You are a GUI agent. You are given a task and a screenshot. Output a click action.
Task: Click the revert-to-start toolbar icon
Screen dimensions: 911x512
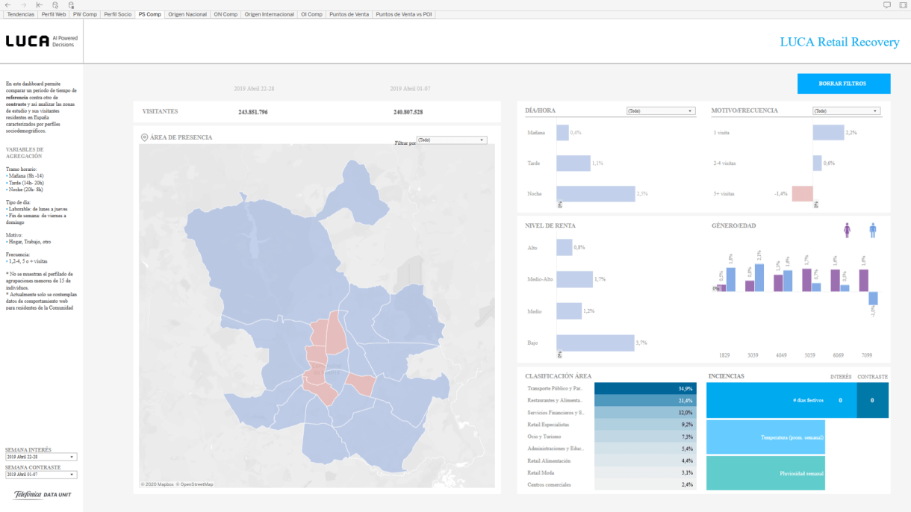click(39, 4)
